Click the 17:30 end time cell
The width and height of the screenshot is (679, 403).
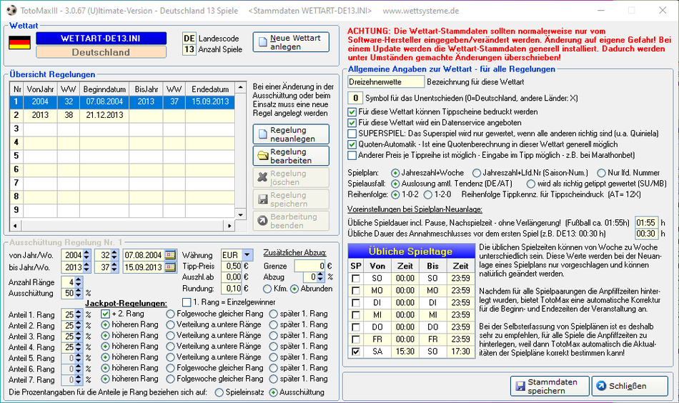pos(460,352)
